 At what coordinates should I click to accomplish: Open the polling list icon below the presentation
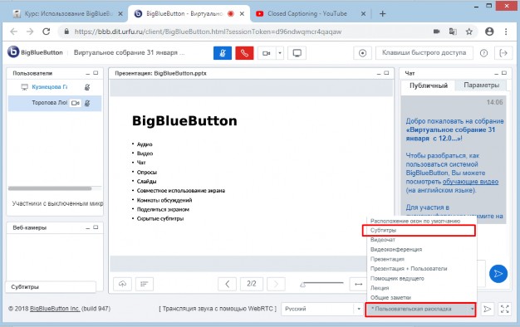[x=145, y=284]
